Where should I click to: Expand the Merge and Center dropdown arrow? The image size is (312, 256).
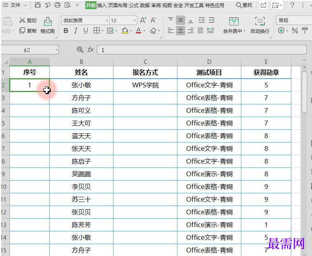pos(244,31)
